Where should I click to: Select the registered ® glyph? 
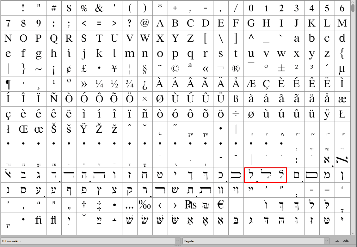pos(236,69)
